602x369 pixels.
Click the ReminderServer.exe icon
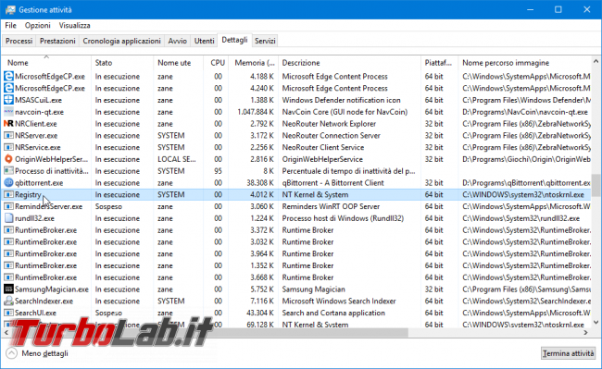coord(8,206)
